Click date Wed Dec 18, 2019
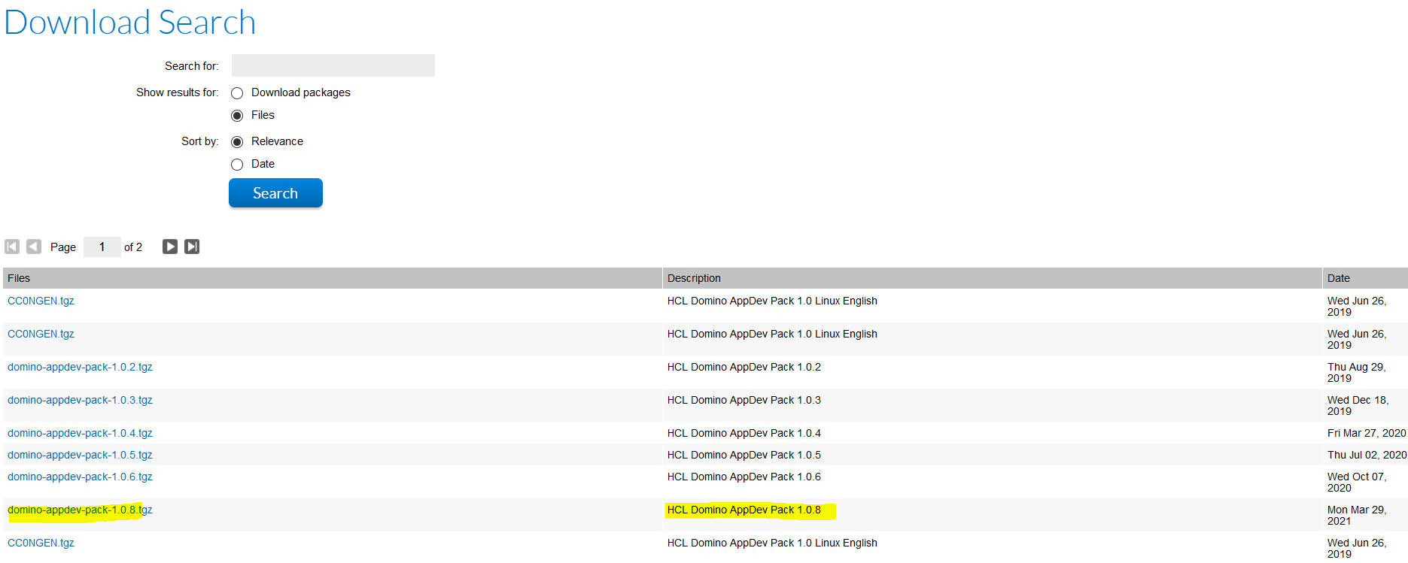Viewport: 1408px width, 563px height. pos(1358,406)
